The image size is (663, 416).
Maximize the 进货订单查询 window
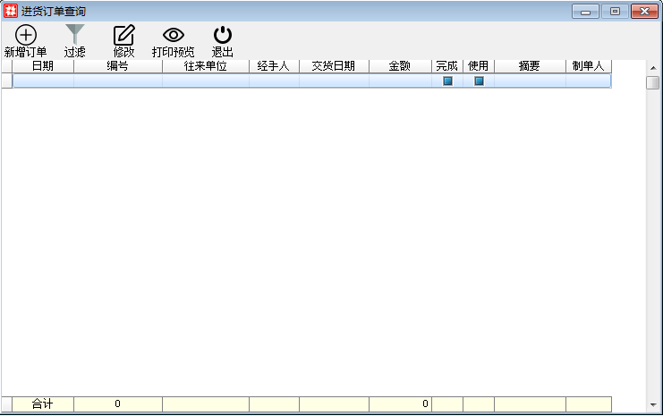coord(615,11)
